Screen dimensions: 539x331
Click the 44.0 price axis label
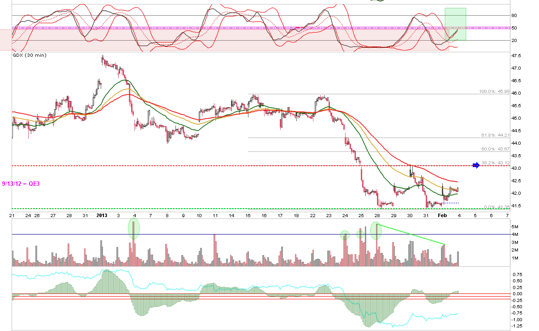point(517,143)
